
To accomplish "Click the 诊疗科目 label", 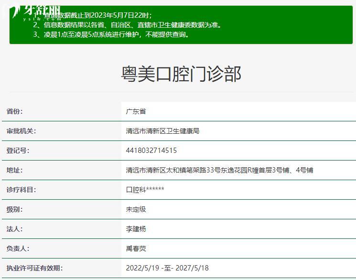I will [x=21, y=189].
